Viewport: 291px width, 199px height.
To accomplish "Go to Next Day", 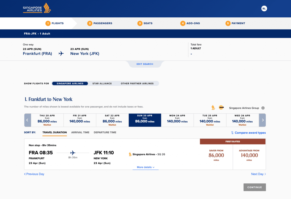I will point(258,174).
